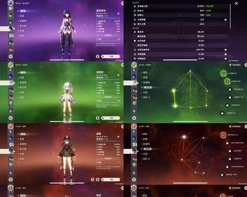Click the switch button on the Nahida attribute screen
247x197 pixels.
(x=111, y=118)
